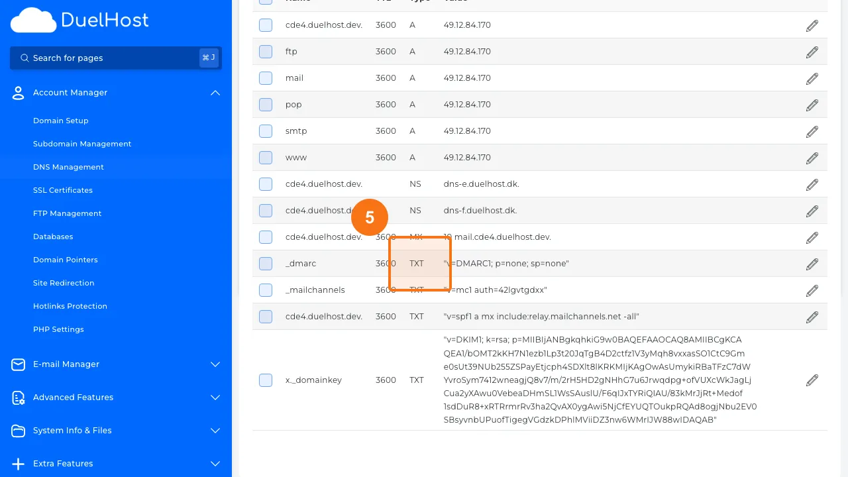Expand the Advanced Features section
The width and height of the screenshot is (848, 477).
point(215,397)
